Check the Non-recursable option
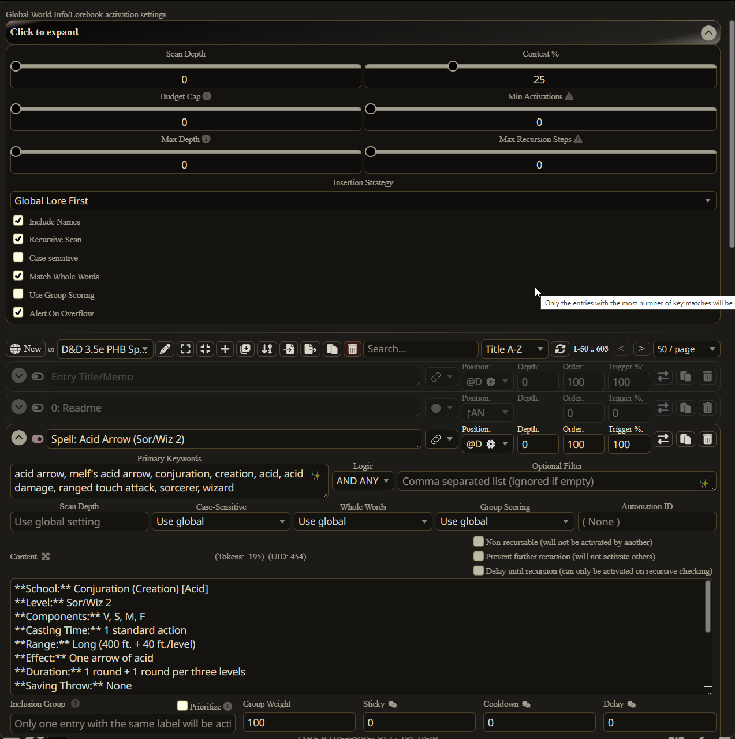The width and height of the screenshot is (735, 739). pos(479,542)
